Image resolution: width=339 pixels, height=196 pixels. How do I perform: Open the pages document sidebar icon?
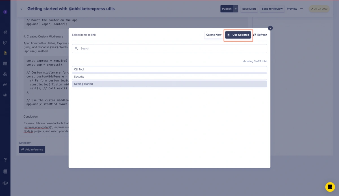(5, 53)
